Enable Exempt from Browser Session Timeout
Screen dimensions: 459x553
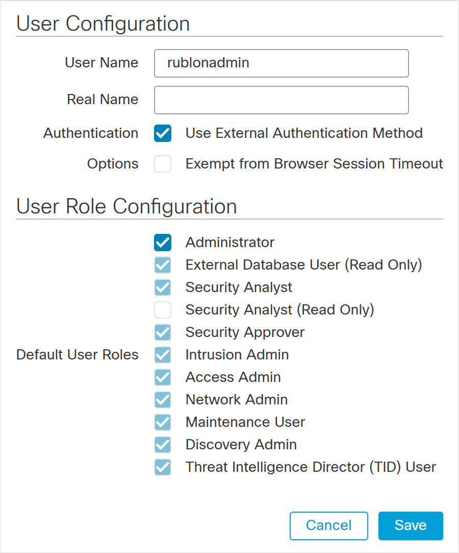coord(163,164)
